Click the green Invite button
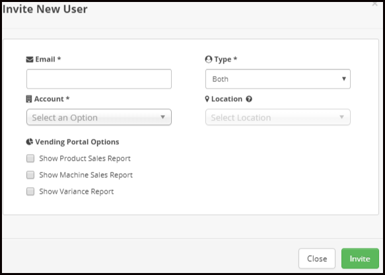 coord(360,258)
